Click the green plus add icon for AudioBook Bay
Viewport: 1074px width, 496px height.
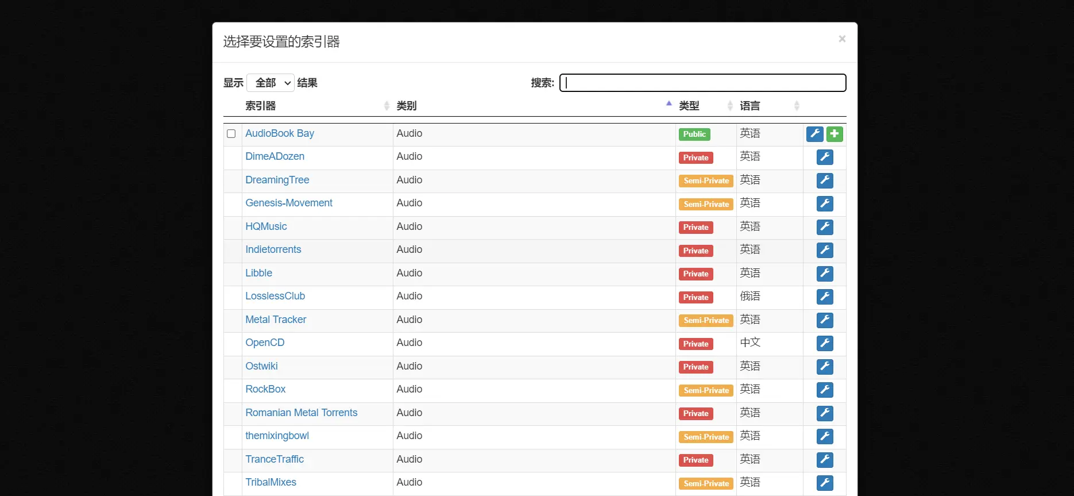click(x=835, y=134)
